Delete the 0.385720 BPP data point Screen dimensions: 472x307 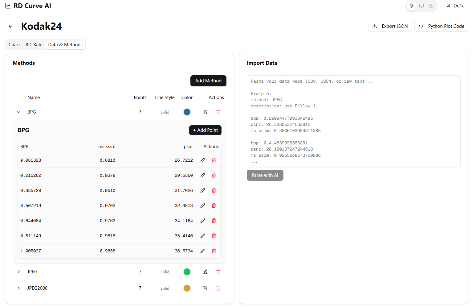coord(214,190)
